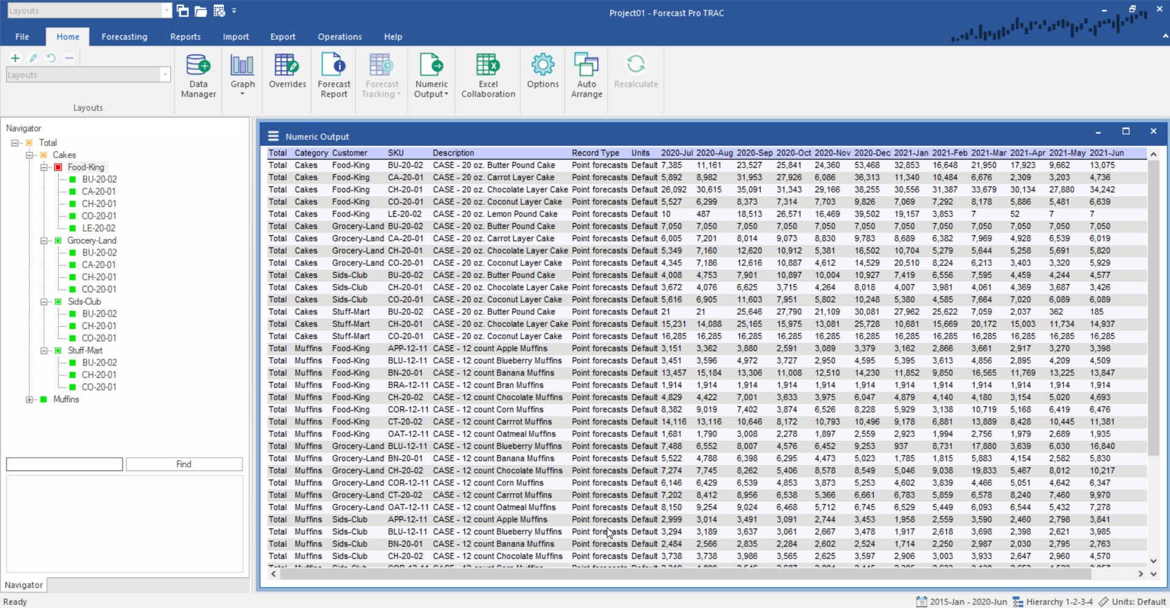Open the Options settings gear
This screenshot has height=608, width=1170.
543,72
